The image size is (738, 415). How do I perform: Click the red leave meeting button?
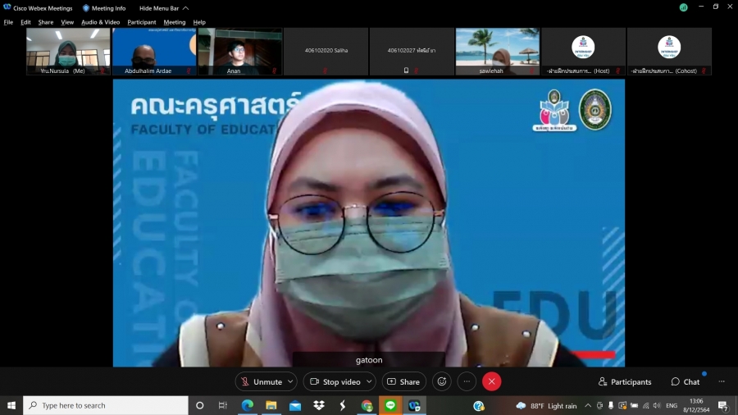[491, 381]
